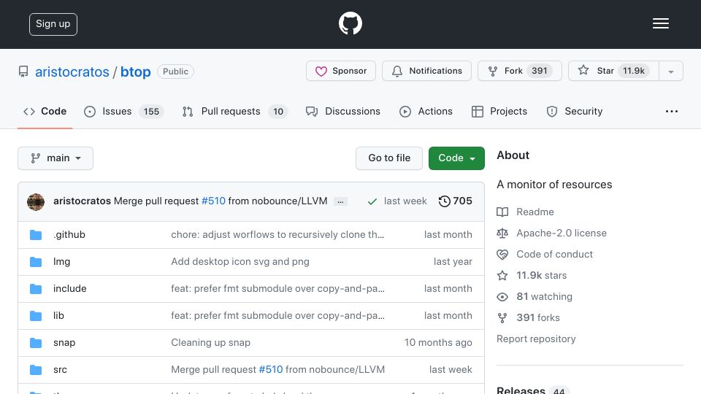Open the snap folder
The width and height of the screenshot is (701, 394).
pos(64,343)
